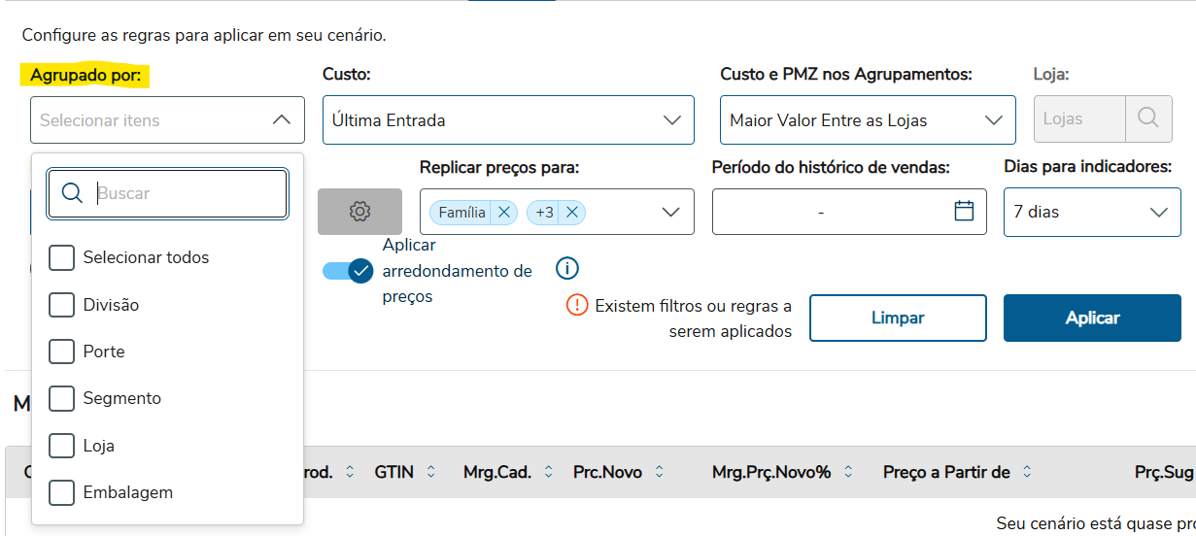Open the Custo dropdown
The image size is (1196, 536).
[x=508, y=120]
